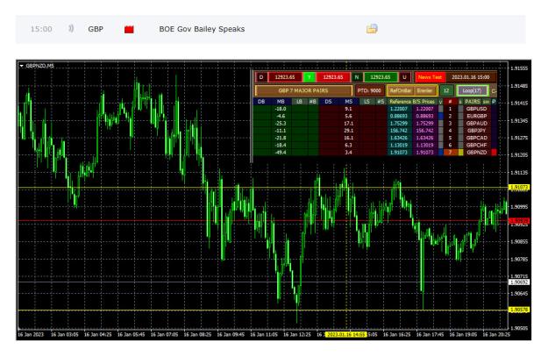Viewport: 548px width, 357px height.
Task: Click the MB column header
Action: [281, 102]
